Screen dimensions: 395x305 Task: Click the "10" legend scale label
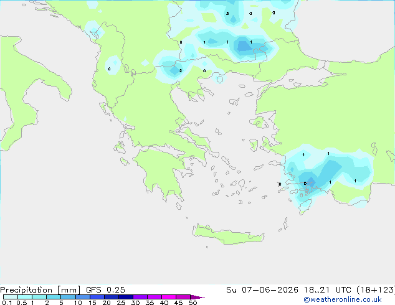click(x=78, y=303)
